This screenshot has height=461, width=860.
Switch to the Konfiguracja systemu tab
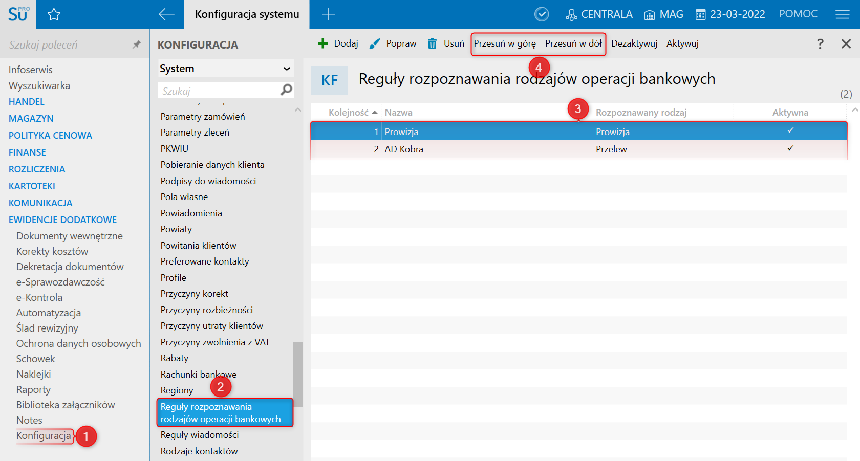tap(247, 14)
